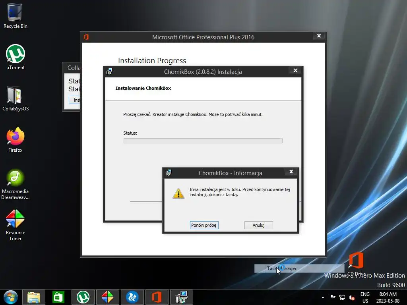The image size is (407, 305).
Task: Close the ChomikBox Instalacja window
Action: click(295, 70)
